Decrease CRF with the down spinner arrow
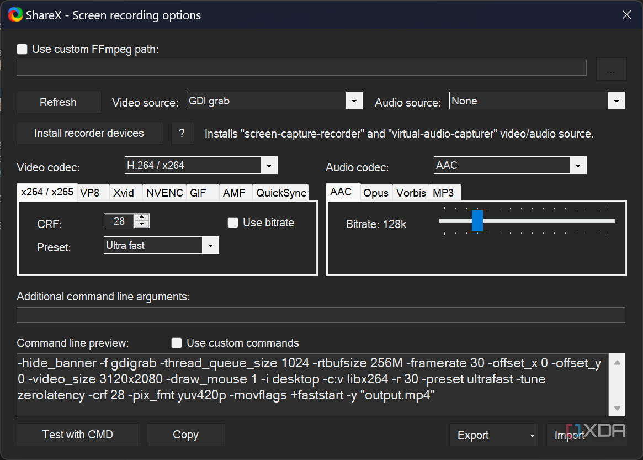Image resolution: width=643 pixels, height=460 pixels. click(142, 224)
